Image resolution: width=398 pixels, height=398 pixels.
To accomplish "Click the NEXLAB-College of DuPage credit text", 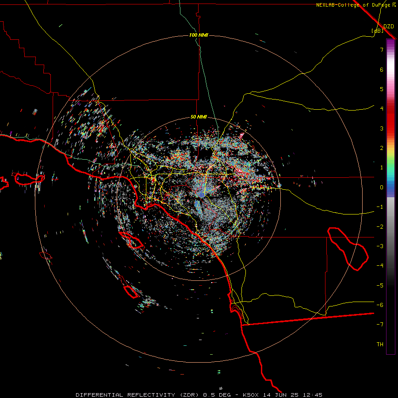I will pyautogui.click(x=356, y=5).
